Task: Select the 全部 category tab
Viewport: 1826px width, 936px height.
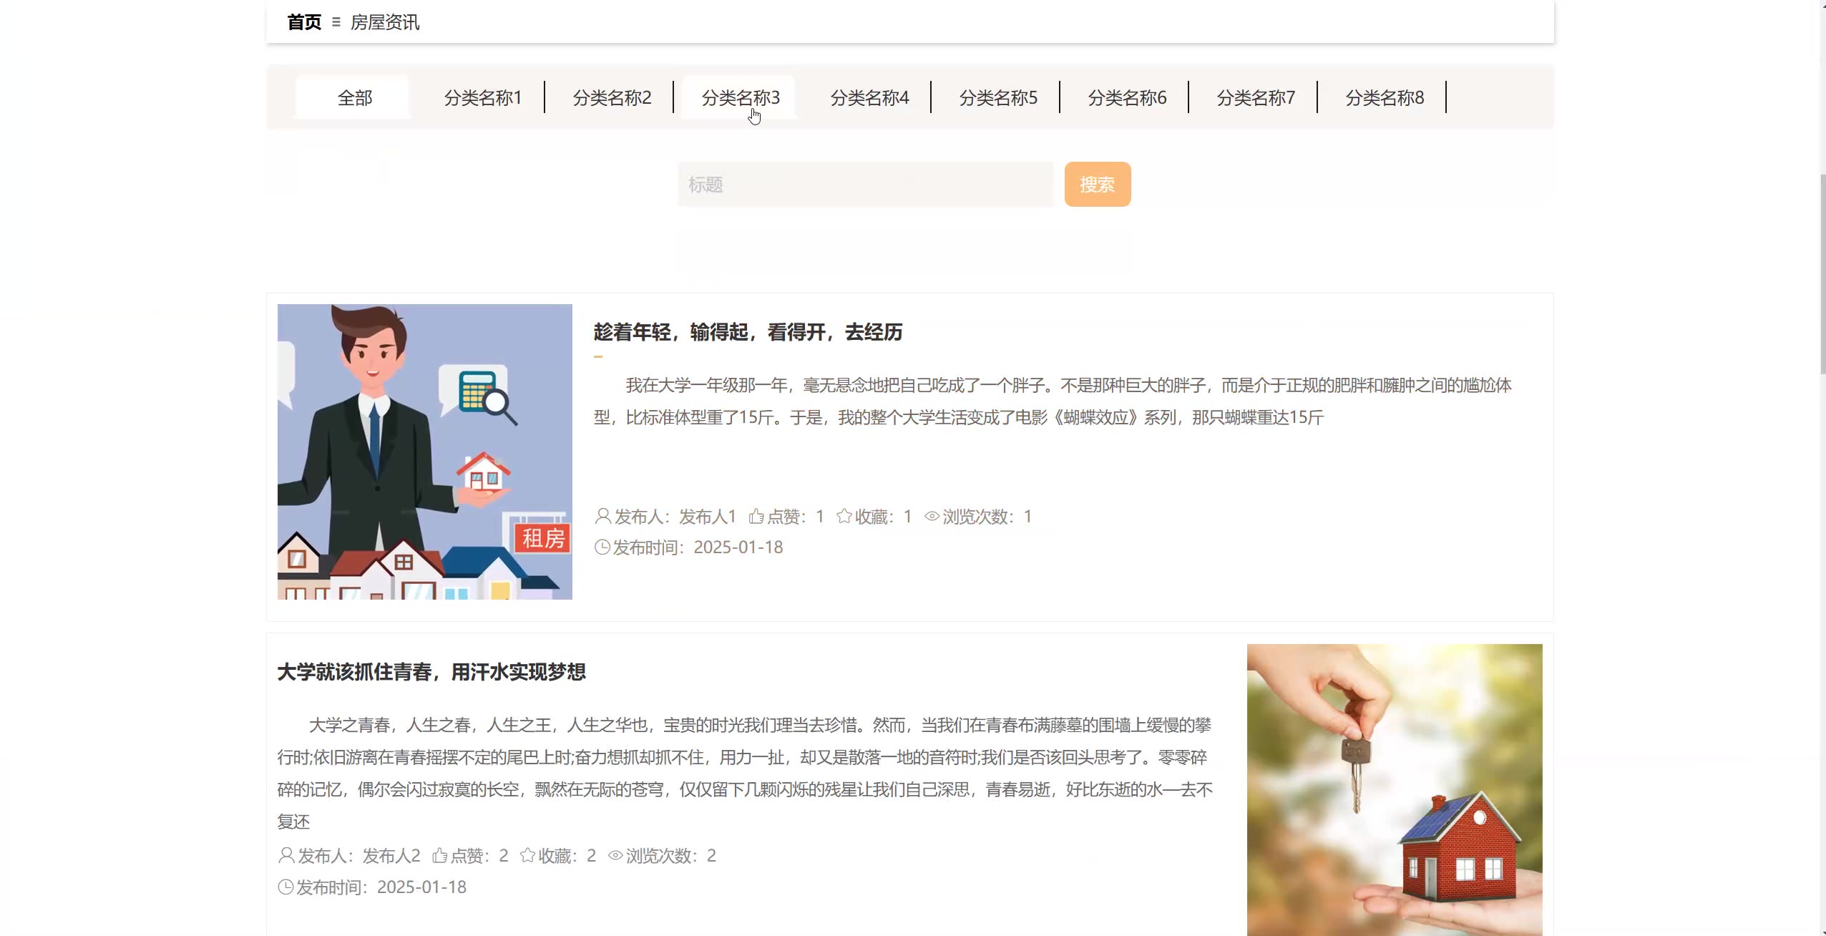Action: point(354,97)
